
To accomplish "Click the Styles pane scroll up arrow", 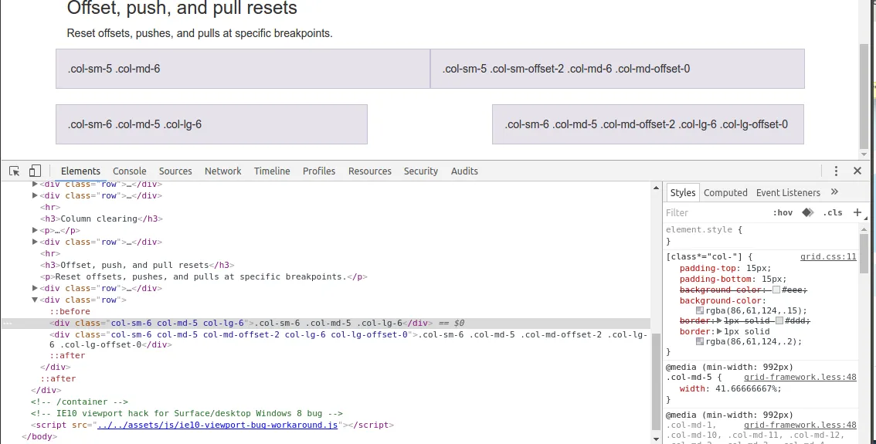I will (864, 229).
